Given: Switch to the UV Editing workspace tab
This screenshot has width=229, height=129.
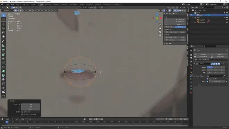Looking at the screenshot, I should [x=64, y=5].
